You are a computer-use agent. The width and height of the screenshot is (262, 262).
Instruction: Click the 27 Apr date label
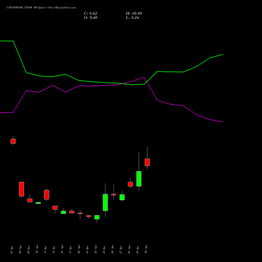(x=121, y=249)
